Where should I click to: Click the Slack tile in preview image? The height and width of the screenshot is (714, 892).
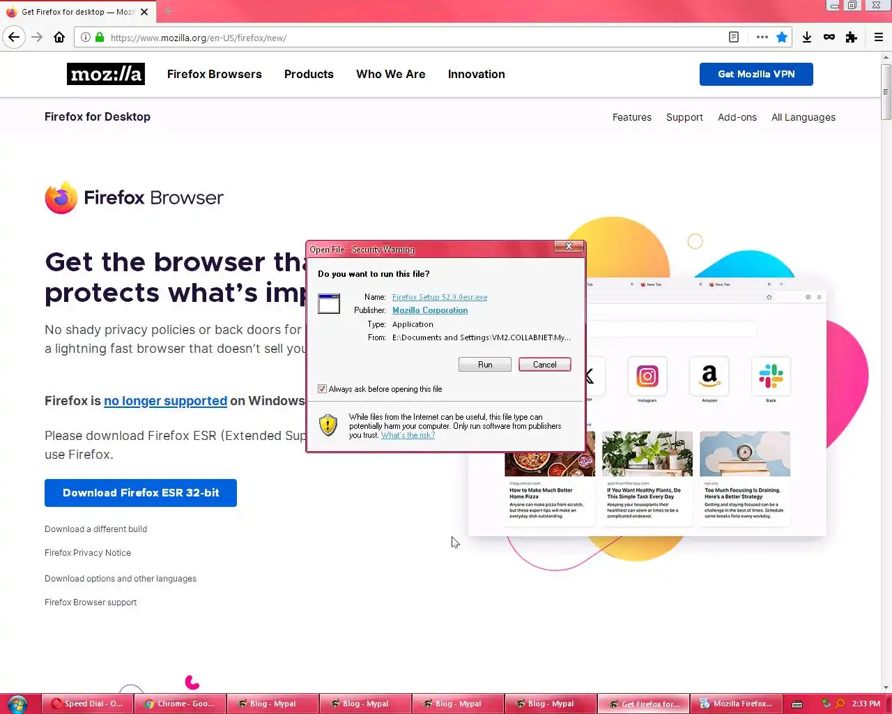pyautogui.click(x=771, y=377)
